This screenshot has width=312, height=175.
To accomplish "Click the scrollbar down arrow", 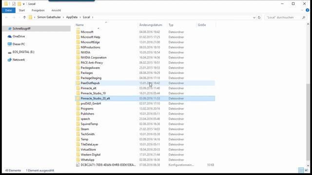I will pyautogui.click(x=308, y=165).
